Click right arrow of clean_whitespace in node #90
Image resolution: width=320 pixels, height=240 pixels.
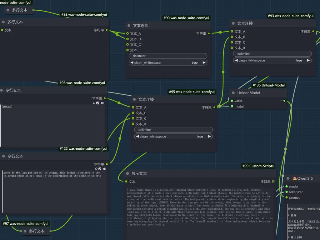click(204, 62)
